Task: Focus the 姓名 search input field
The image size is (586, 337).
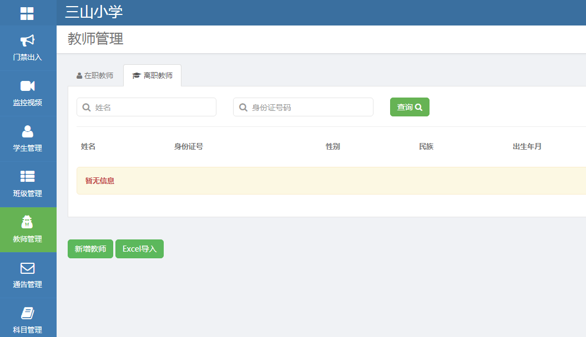Action: pyautogui.click(x=153, y=107)
